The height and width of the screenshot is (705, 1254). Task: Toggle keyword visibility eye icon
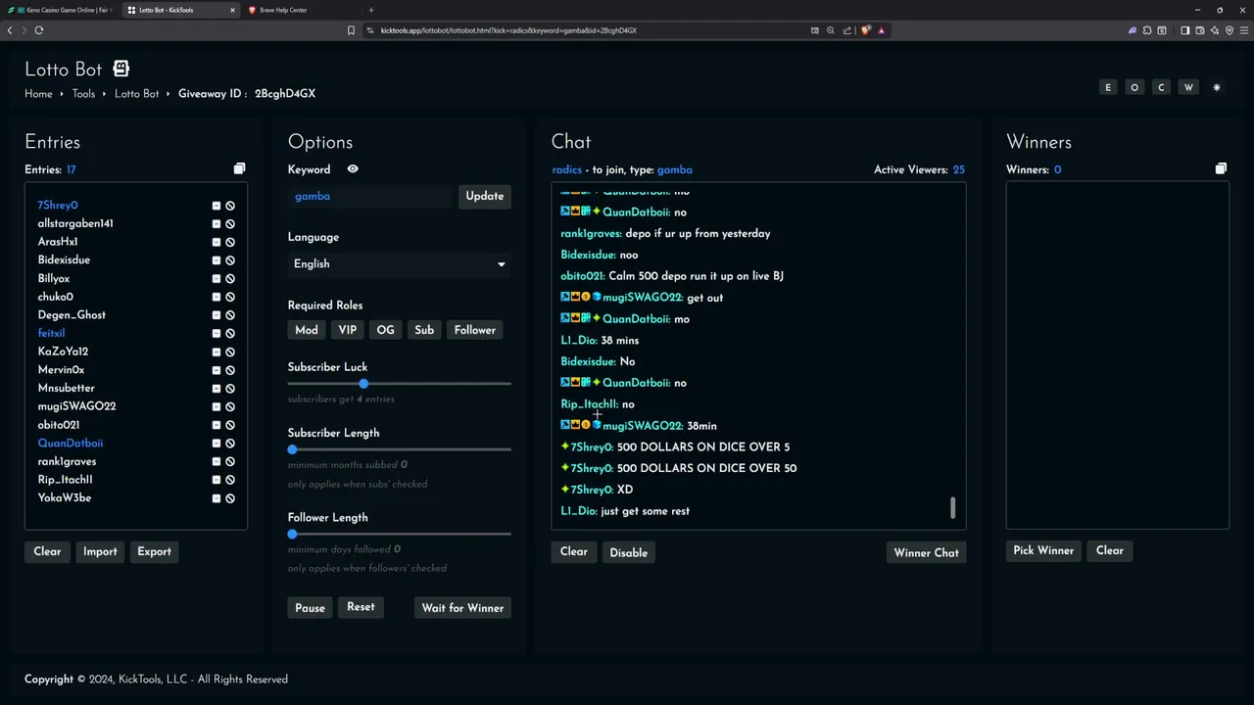pos(353,169)
